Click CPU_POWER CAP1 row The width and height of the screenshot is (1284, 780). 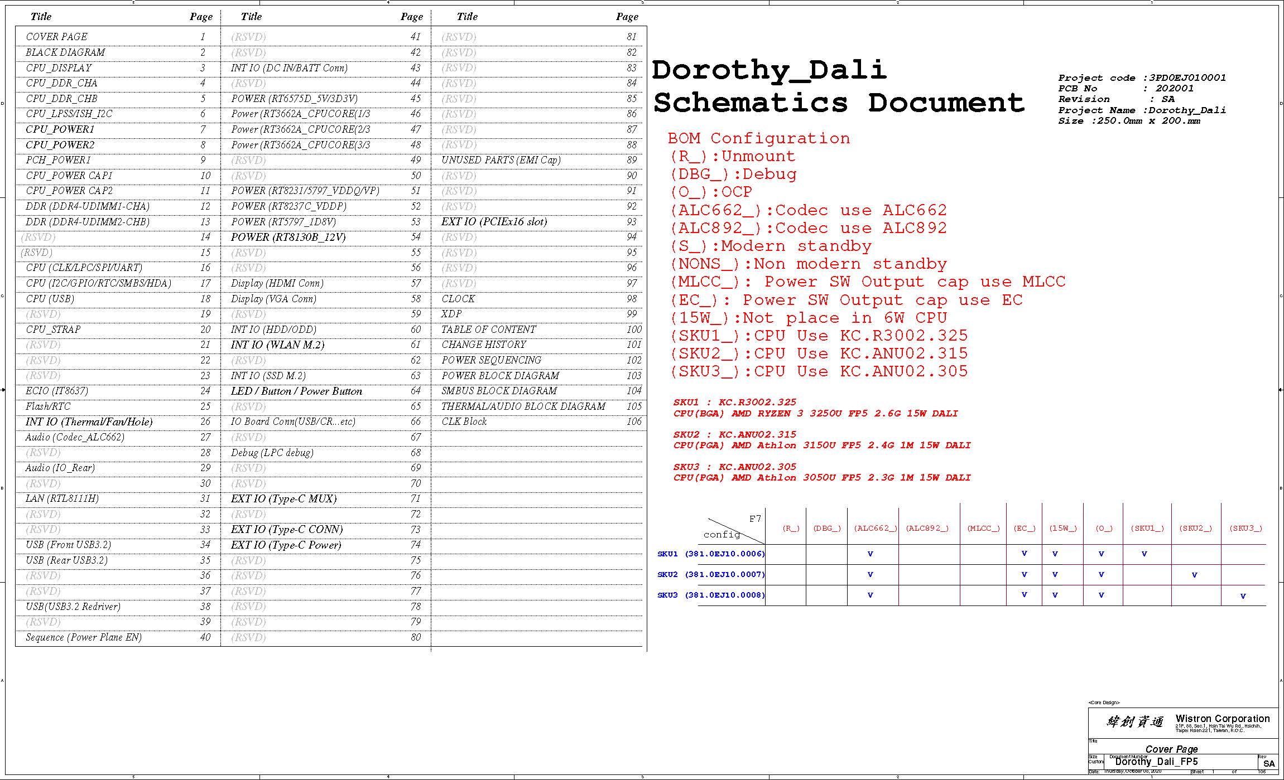point(69,176)
